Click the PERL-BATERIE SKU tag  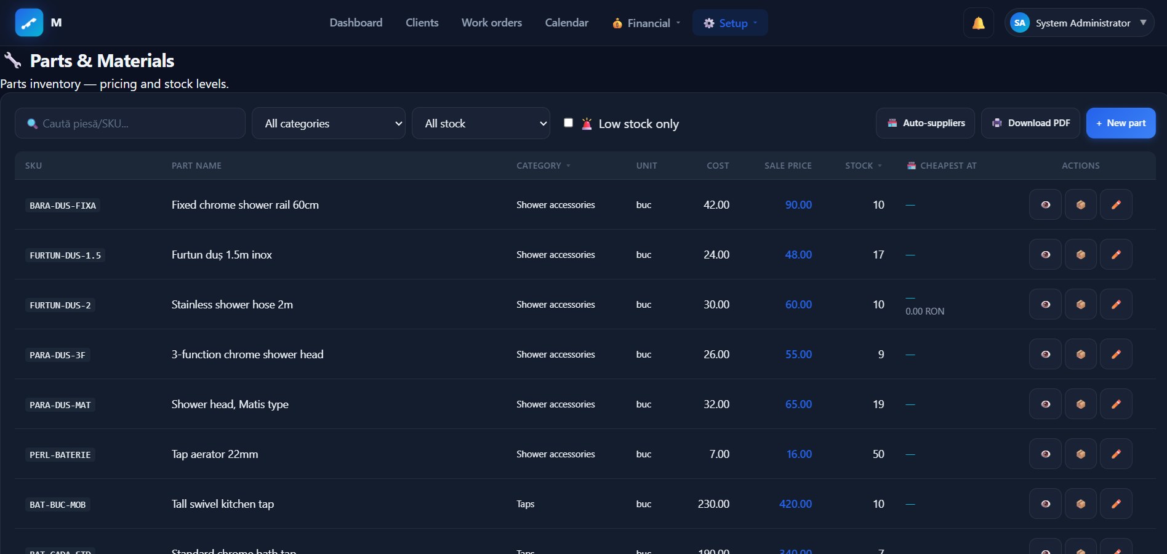coord(60,454)
